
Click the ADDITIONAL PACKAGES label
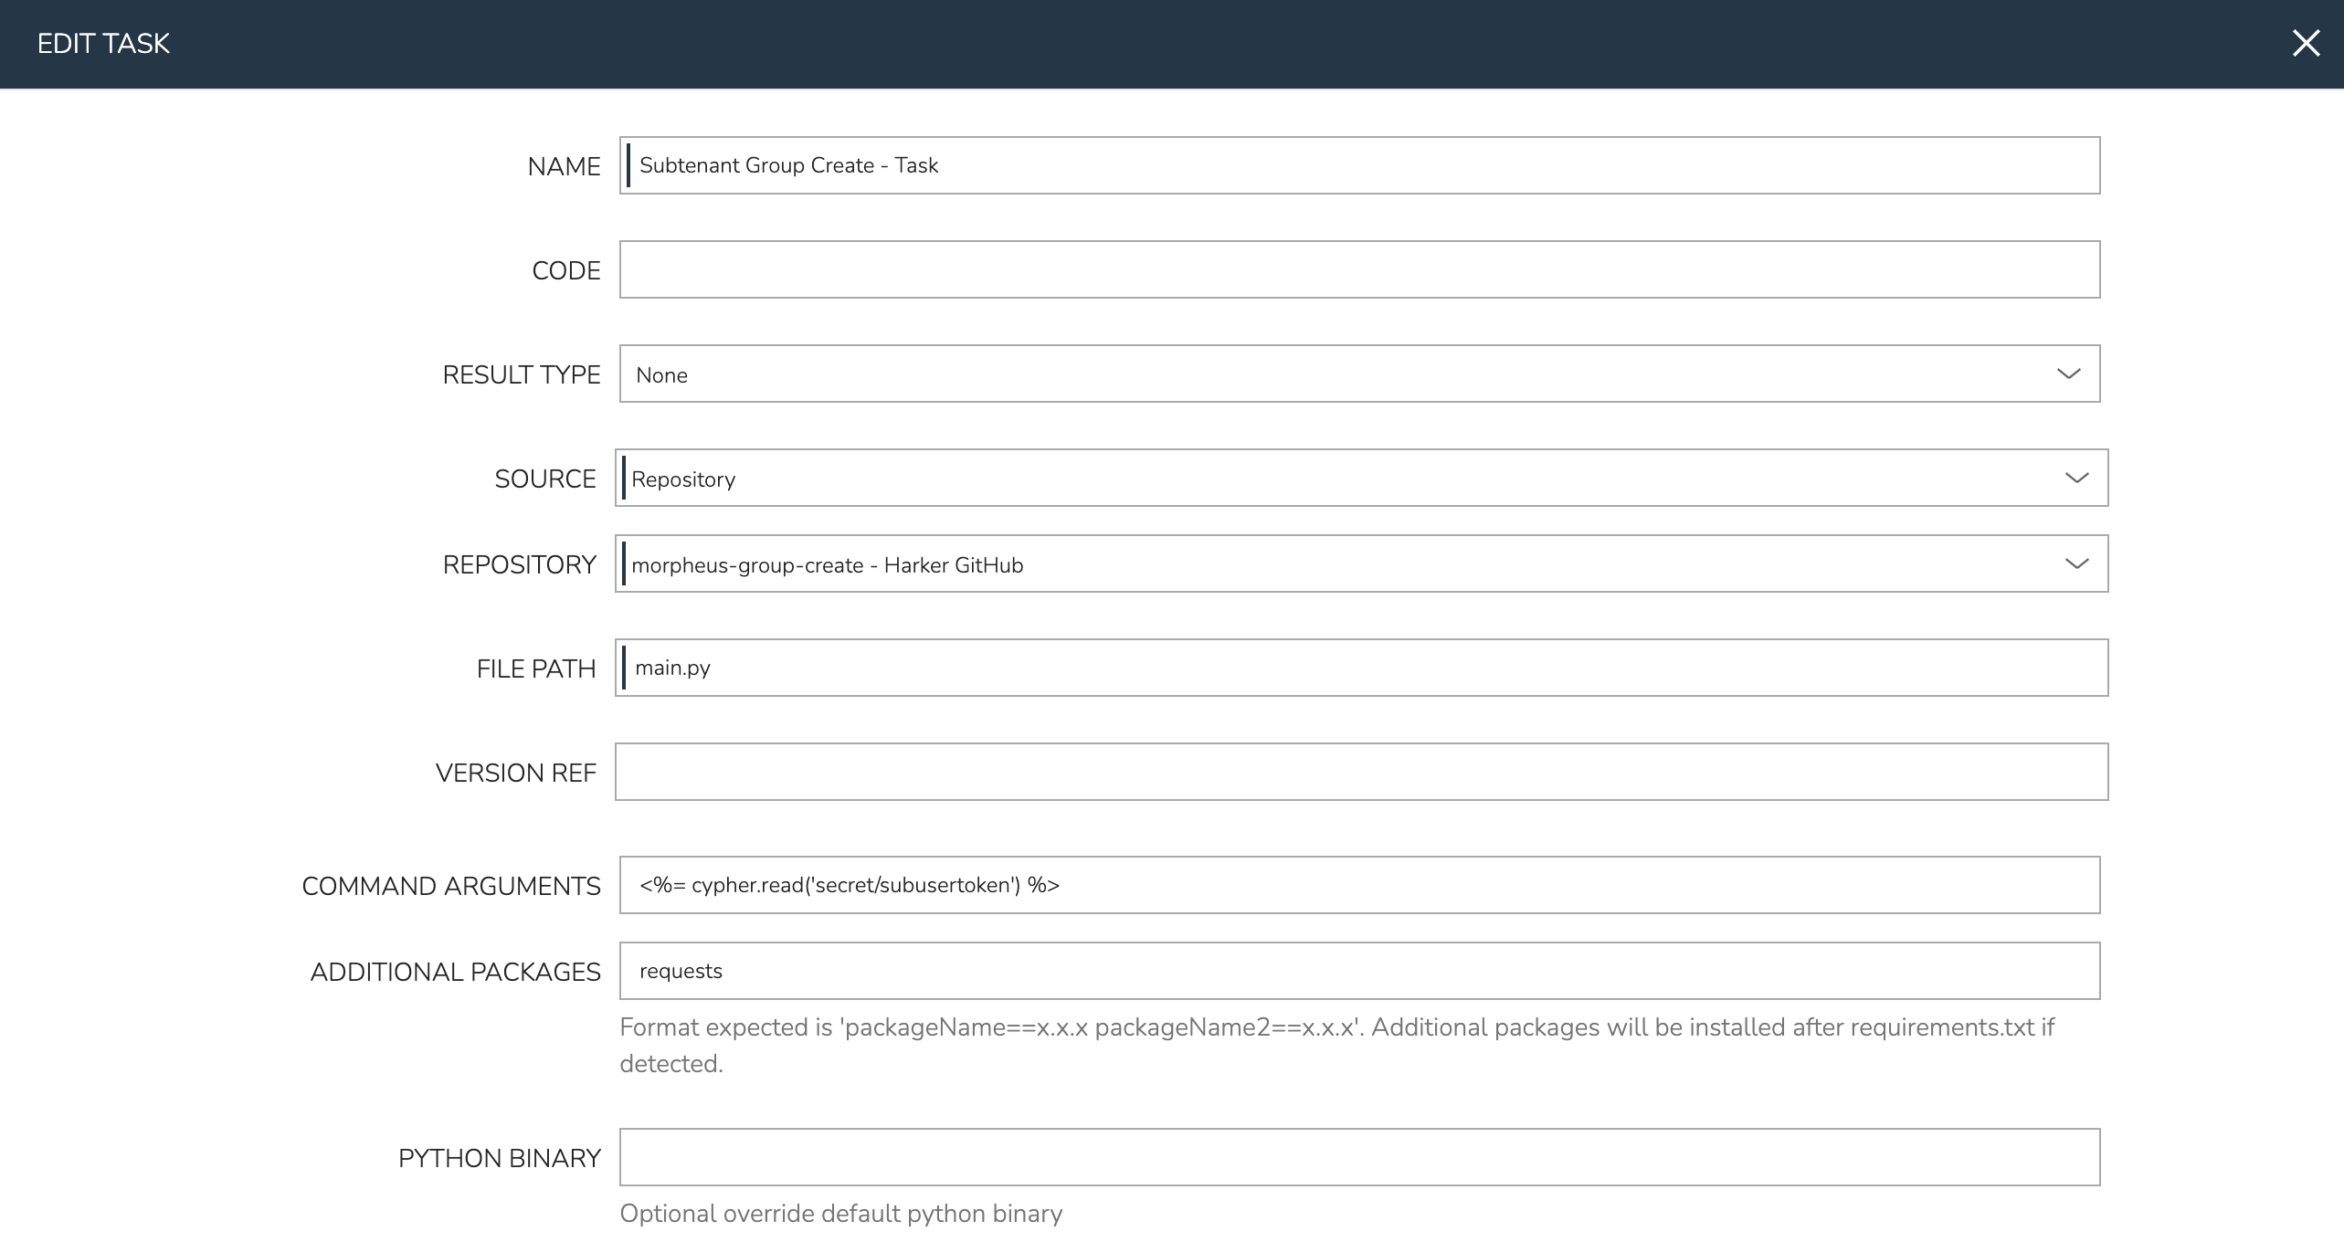[x=455, y=972]
